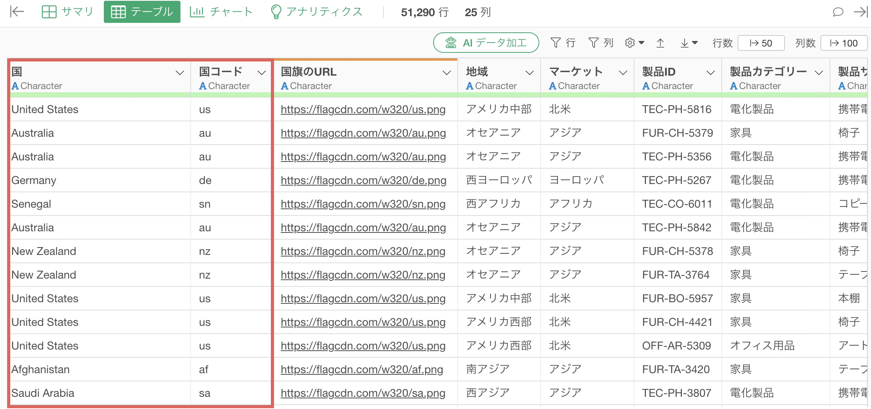Screen dimensions: 871x409
Task: Select product ID TEC-PH-5267
Action: point(678,180)
